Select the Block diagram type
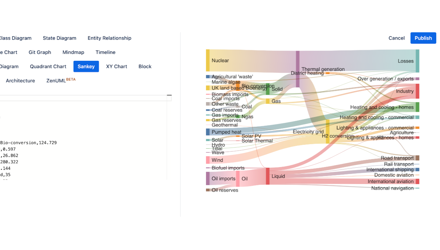 point(145,67)
